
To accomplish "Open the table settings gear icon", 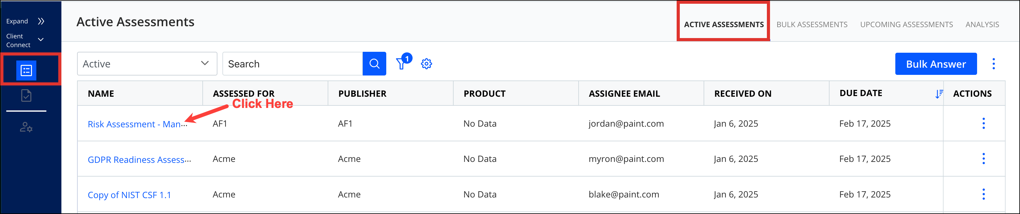I will [426, 64].
